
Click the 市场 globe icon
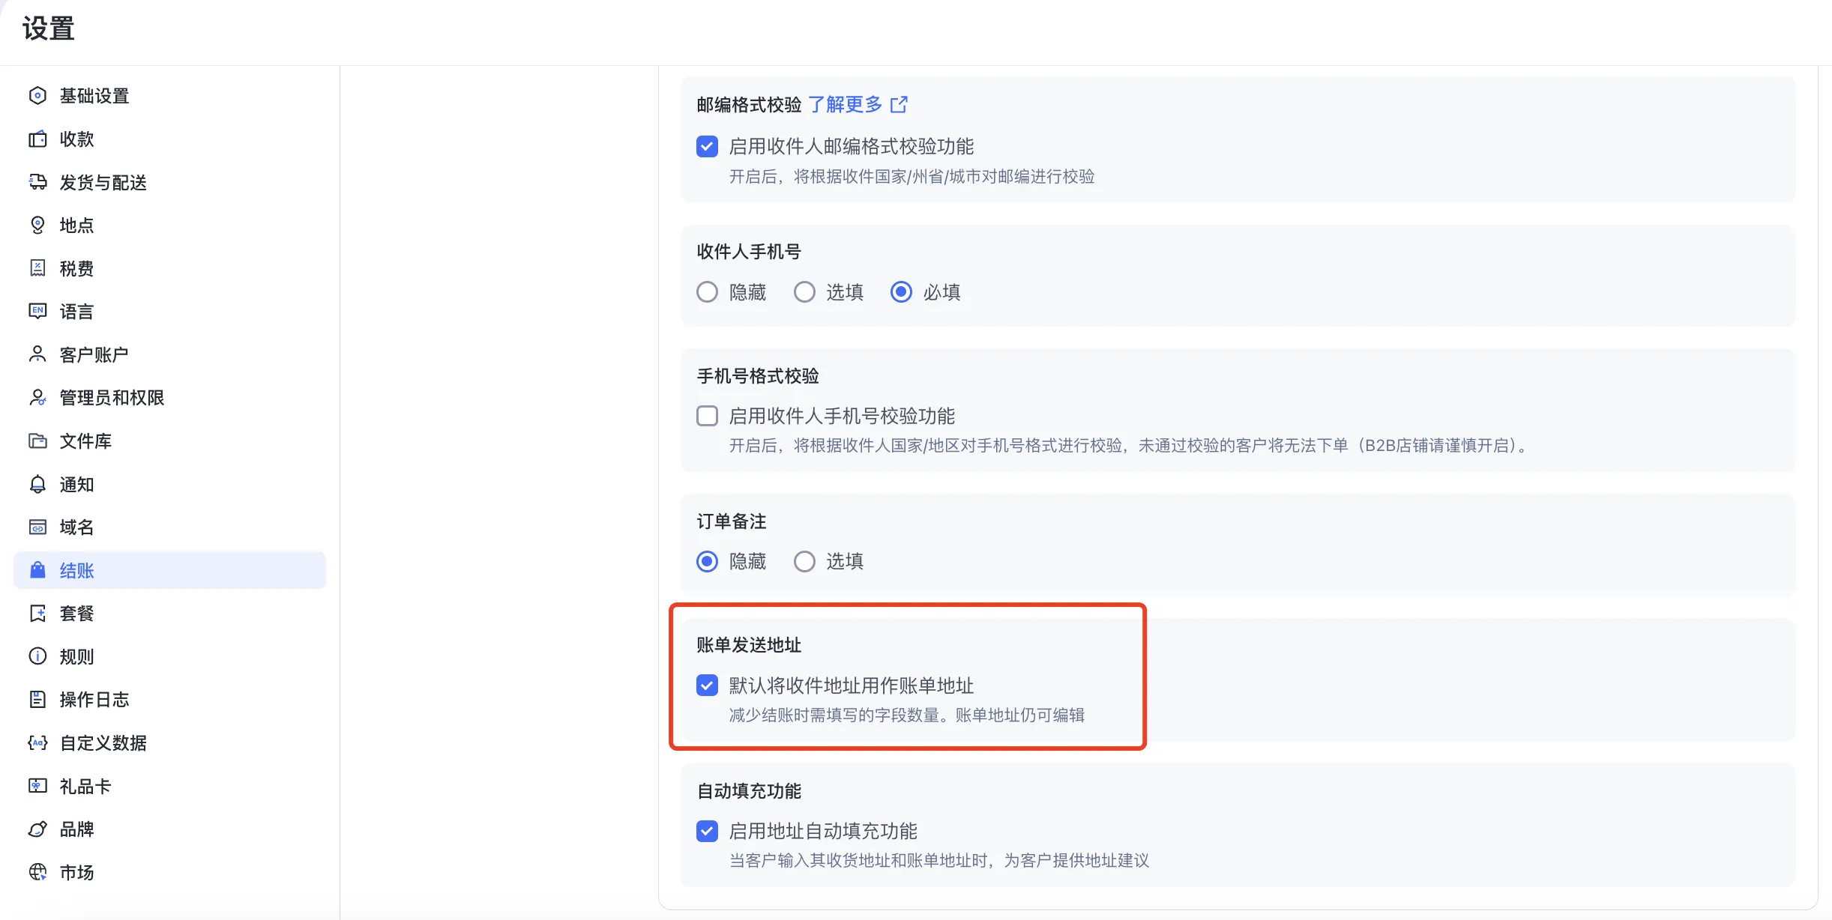(37, 872)
